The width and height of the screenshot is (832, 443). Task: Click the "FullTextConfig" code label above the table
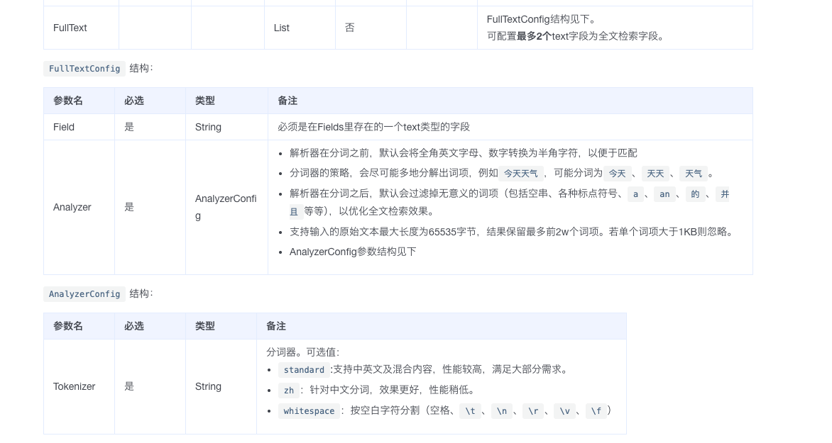click(x=84, y=69)
